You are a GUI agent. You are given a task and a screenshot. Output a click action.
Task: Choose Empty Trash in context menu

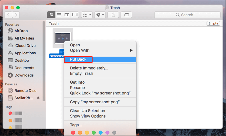tap(100, 73)
